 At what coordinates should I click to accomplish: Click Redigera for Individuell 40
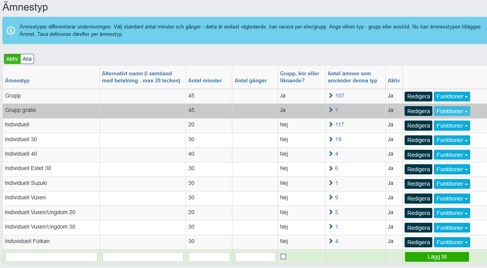pos(418,155)
